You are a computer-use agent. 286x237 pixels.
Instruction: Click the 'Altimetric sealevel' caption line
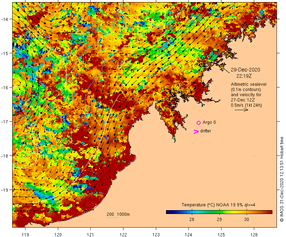click(x=249, y=84)
